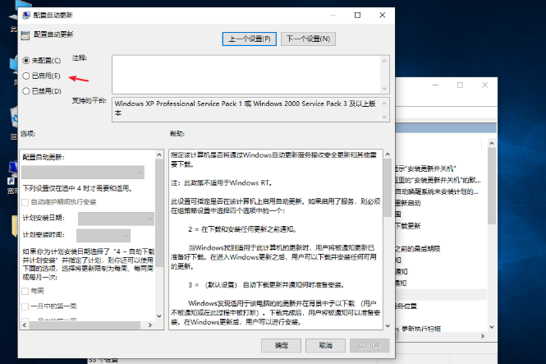This screenshot has width=546, height=364.
Task: Click the background window list scroll down arrow
Action: 492,327
